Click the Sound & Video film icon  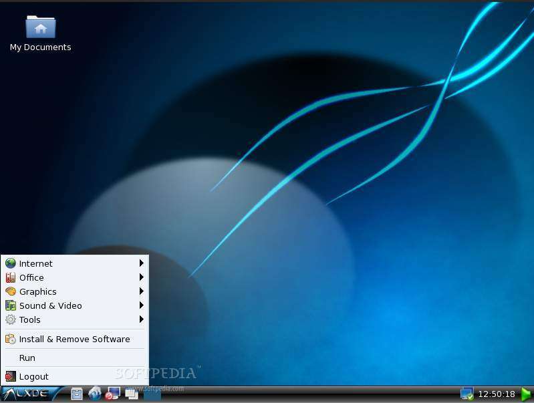[11, 305]
